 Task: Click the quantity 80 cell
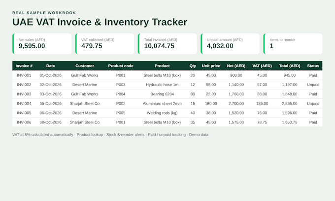coord(193,94)
